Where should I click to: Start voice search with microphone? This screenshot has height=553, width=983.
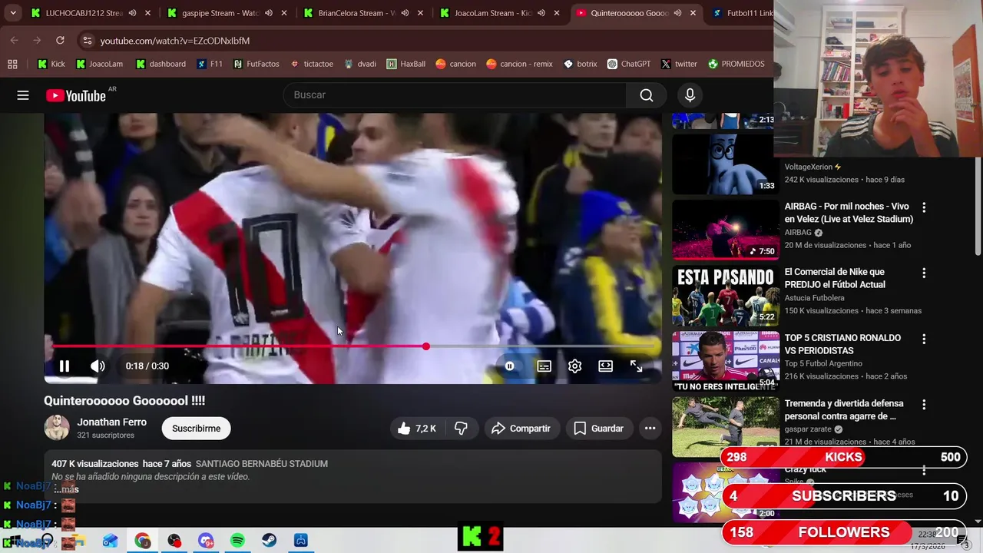pyautogui.click(x=690, y=95)
